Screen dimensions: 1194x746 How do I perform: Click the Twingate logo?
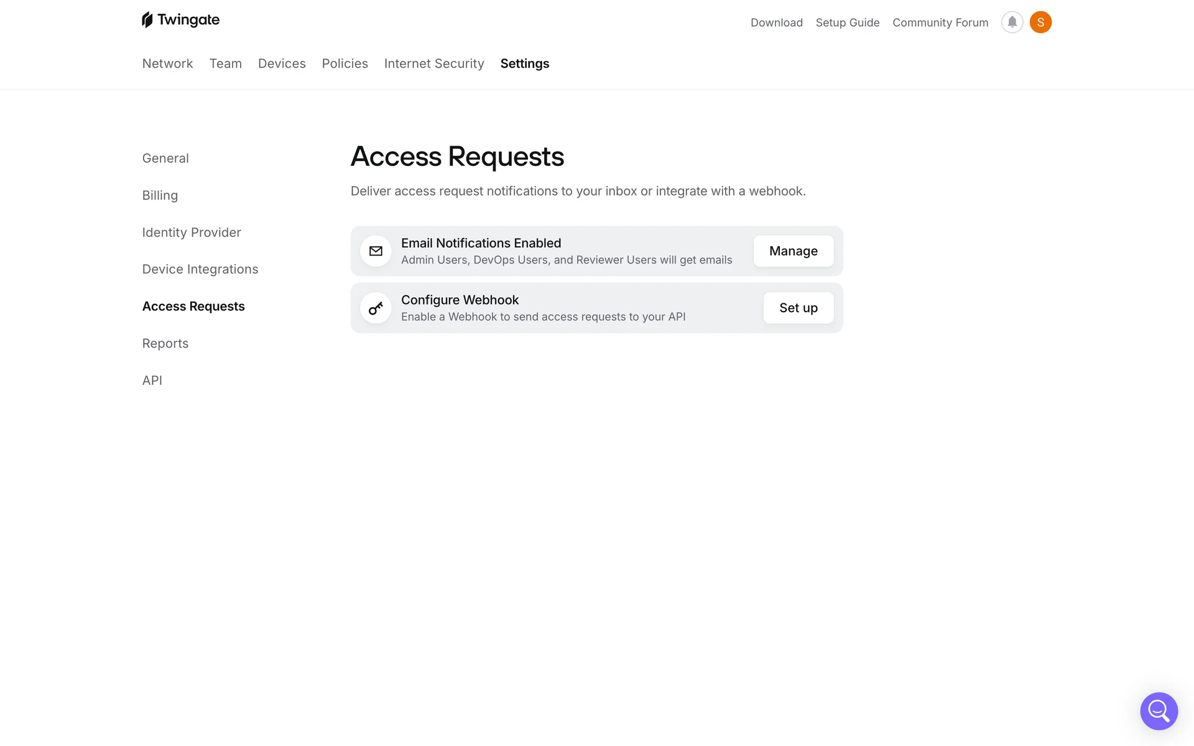pos(180,20)
